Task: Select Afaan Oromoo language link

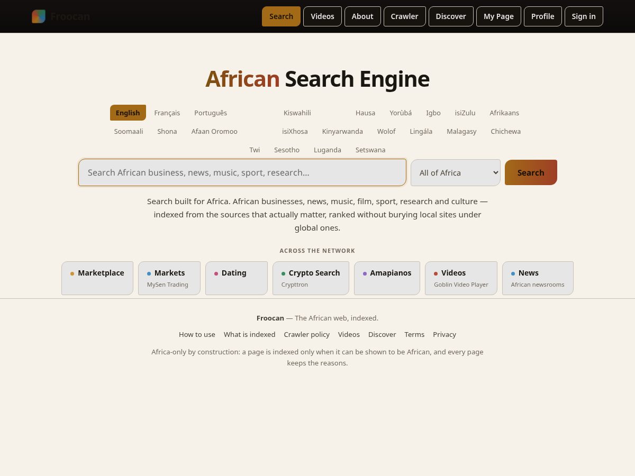Action: (214, 131)
